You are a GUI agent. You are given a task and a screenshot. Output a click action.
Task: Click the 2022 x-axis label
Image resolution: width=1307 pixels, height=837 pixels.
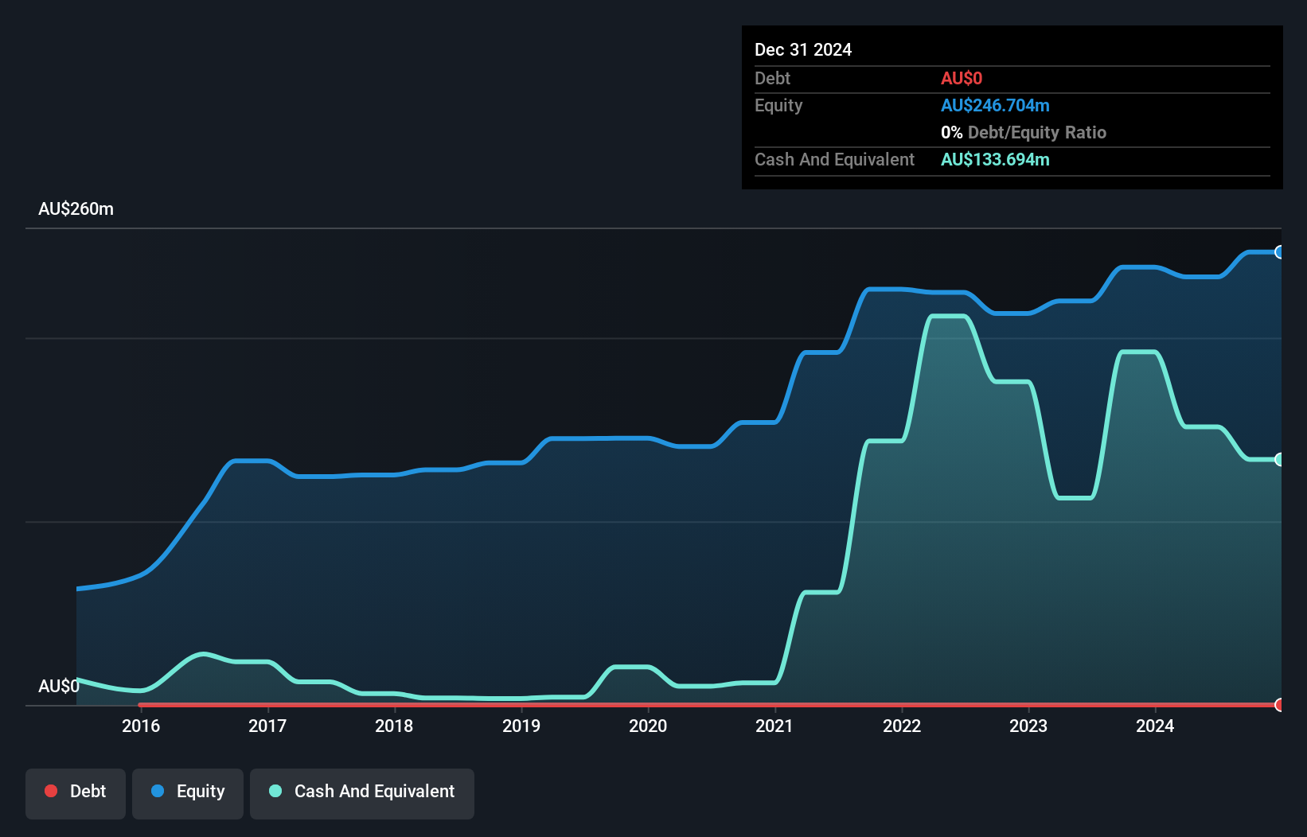point(902,726)
